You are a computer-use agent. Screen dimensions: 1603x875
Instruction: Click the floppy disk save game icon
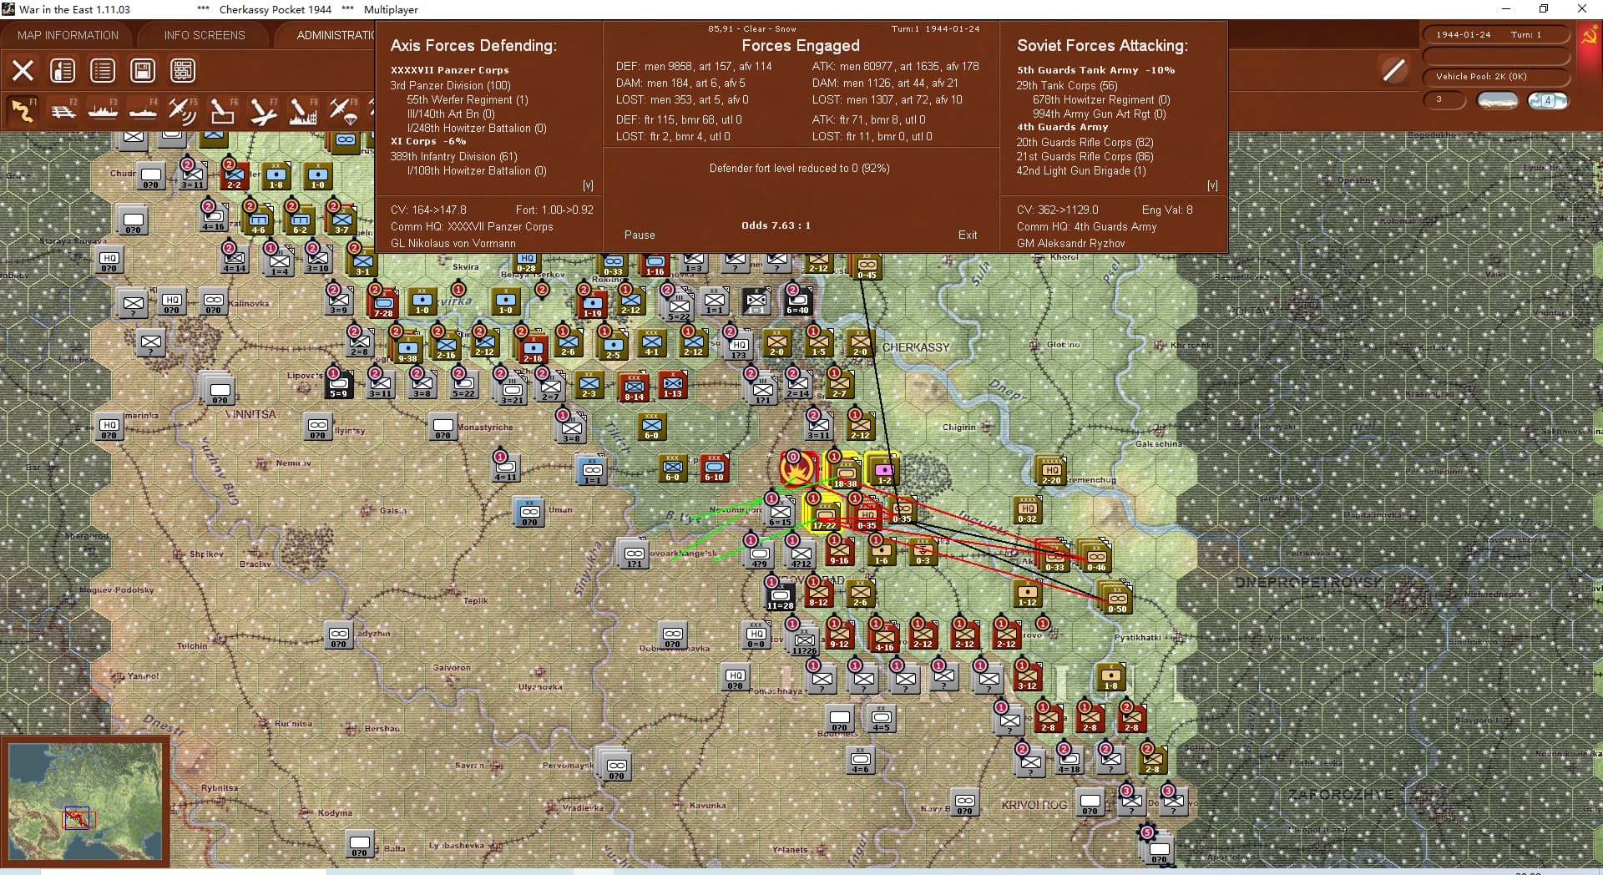(x=143, y=70)
